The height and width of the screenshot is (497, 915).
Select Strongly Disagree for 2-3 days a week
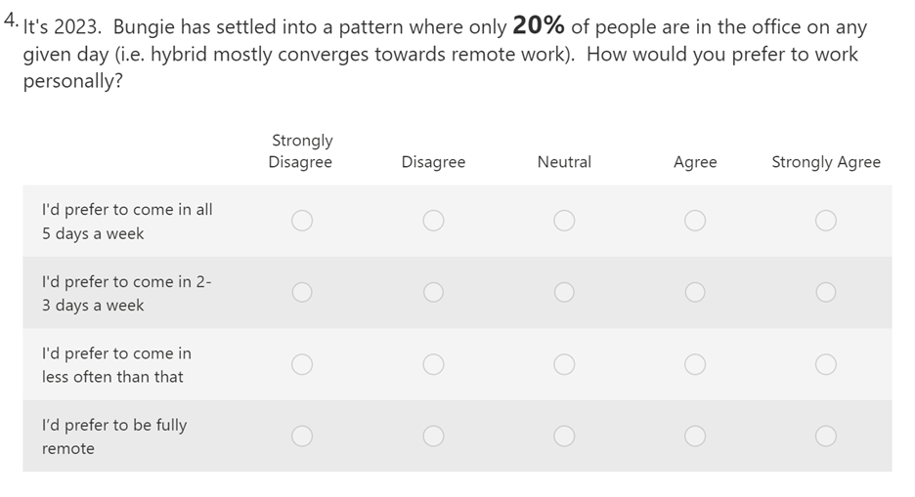[x=302, y=292]
